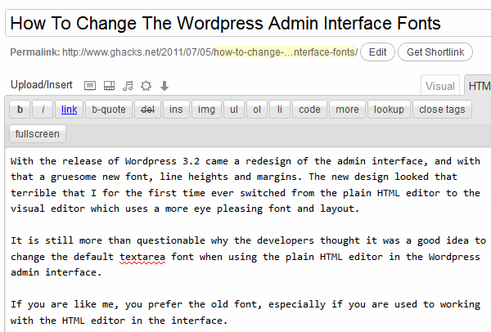Click the line starting 'It is still more'

click(248, 240)
